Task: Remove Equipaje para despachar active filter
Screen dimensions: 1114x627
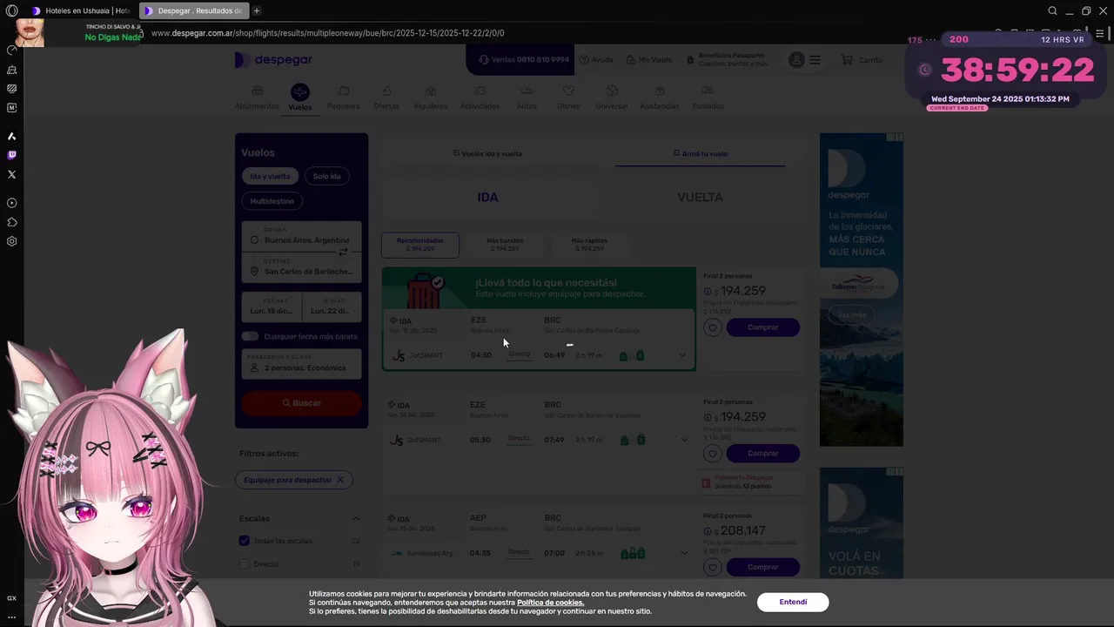Action: pos(340,480)
